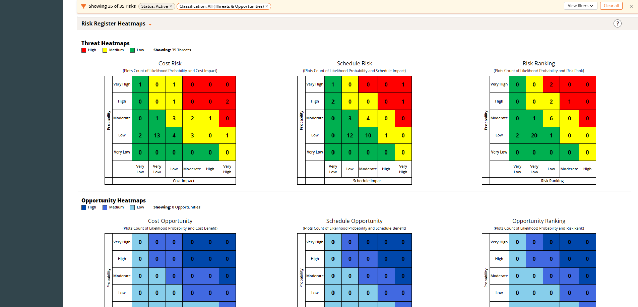
Task: Click the Medium opportunity legend swatch
Action: click(x=105, y=208)
